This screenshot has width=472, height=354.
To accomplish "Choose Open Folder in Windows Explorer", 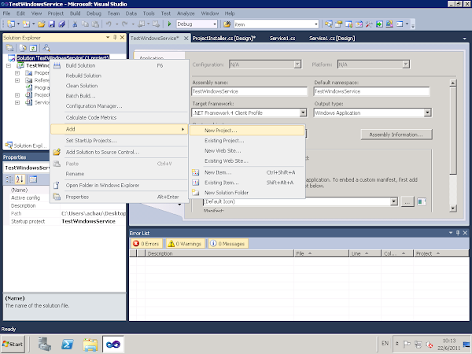I will (119, 186).
